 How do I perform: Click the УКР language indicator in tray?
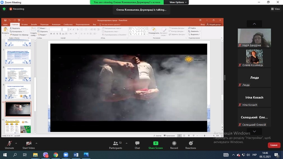click(x=254, y=155)
